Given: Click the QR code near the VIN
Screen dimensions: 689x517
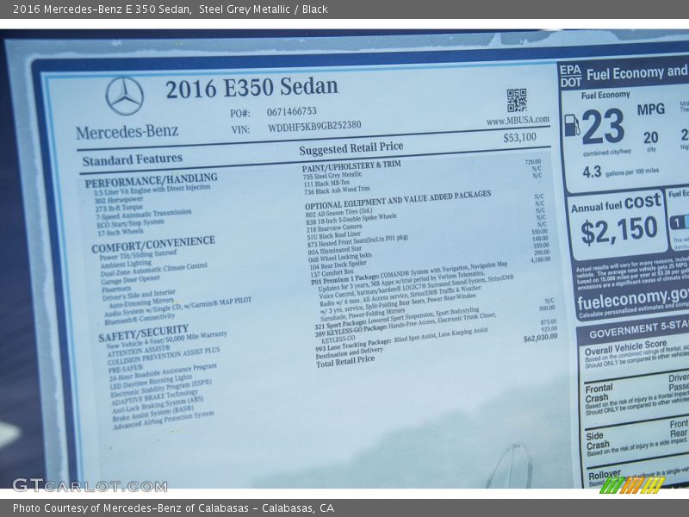Looking at the screenshot, I should 515,101.
